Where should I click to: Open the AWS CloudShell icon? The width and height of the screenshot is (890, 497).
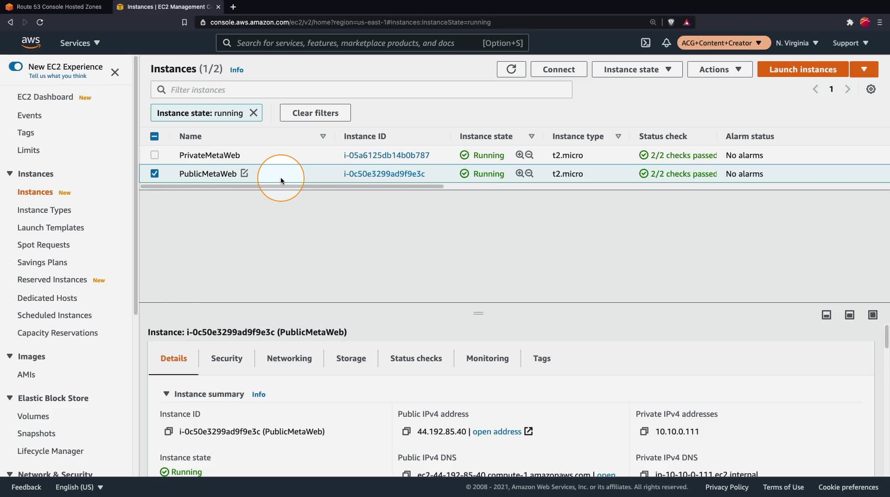pos(645,43)
